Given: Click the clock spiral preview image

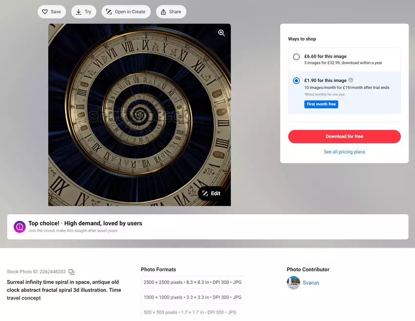Looking at the screenshot, I should pyautogui.click(x=139, y=115).
